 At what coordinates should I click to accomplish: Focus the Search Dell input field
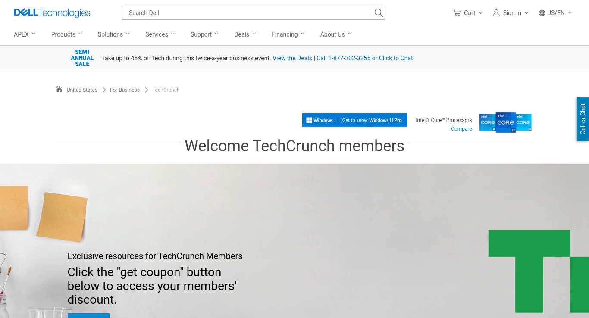click(254, 13)
